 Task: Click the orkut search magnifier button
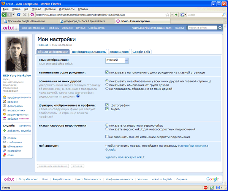[220, 28]
